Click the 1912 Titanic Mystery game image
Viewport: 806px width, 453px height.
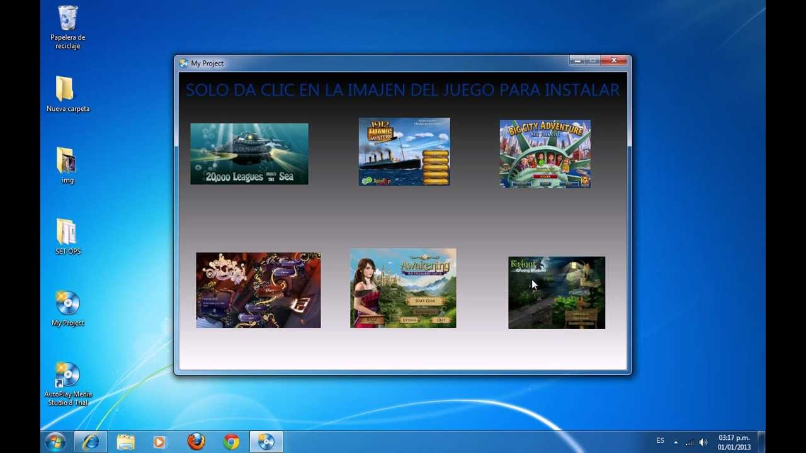point(404,152)
